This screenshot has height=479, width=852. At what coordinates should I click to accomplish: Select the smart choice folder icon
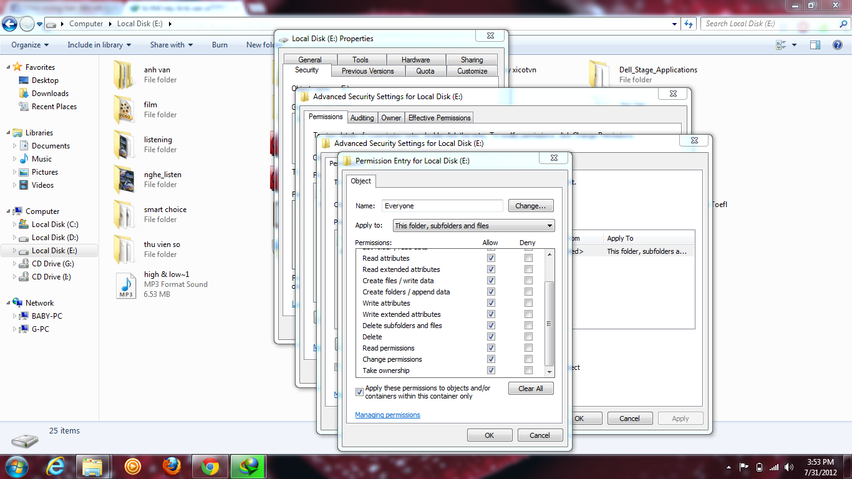[123, 215]
